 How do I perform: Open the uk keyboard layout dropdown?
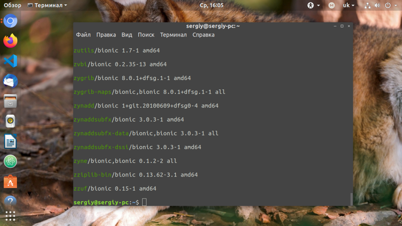[x=348, y=5]
